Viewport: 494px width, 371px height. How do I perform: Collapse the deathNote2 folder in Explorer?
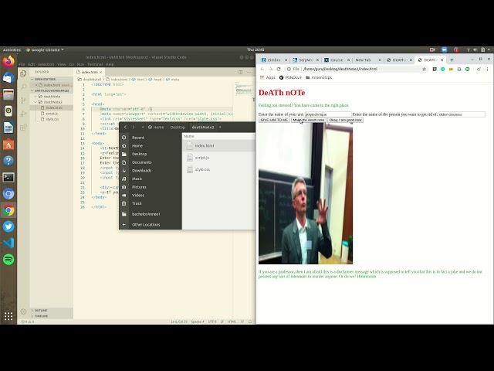point(52,102)
